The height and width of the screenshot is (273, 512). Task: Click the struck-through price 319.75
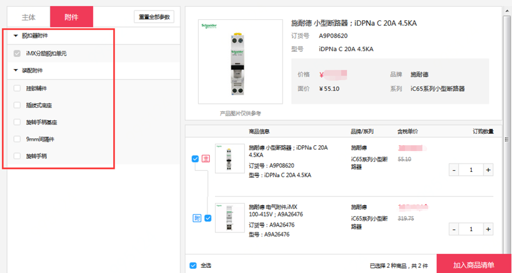click(x=406, y=219)
